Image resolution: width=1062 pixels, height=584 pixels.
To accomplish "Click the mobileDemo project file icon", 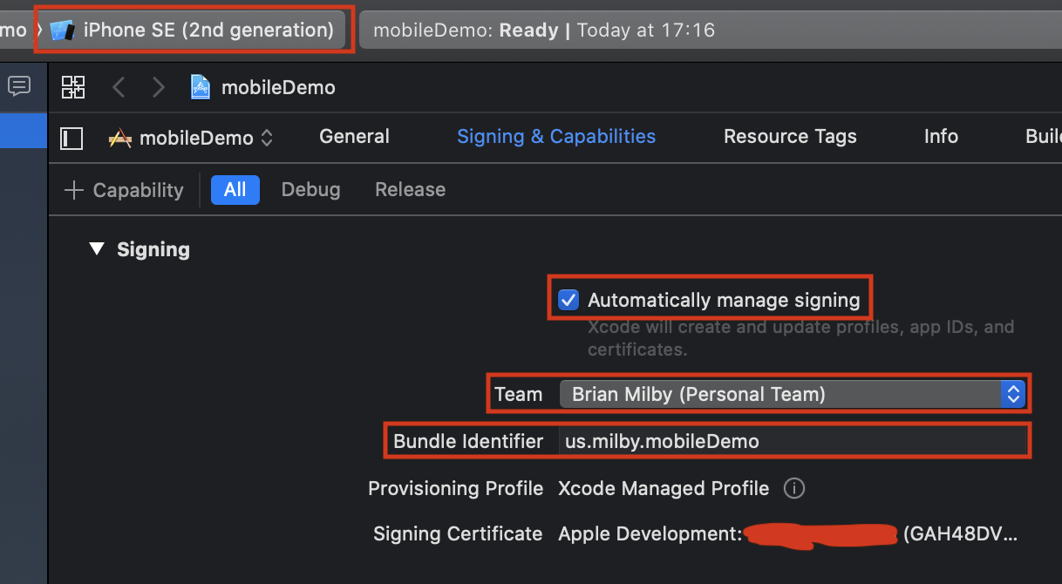I will click(x=201, y=87).
